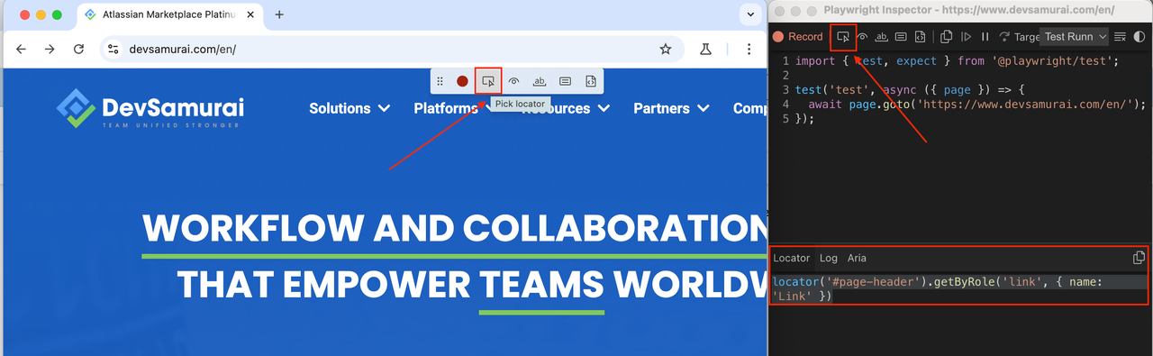Open Chrome tab search chevron
Image resolution: width=1153 pixels, height=356 pixels.
(x=750, y=14)
